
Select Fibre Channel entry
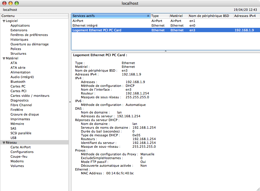point(21,105)
